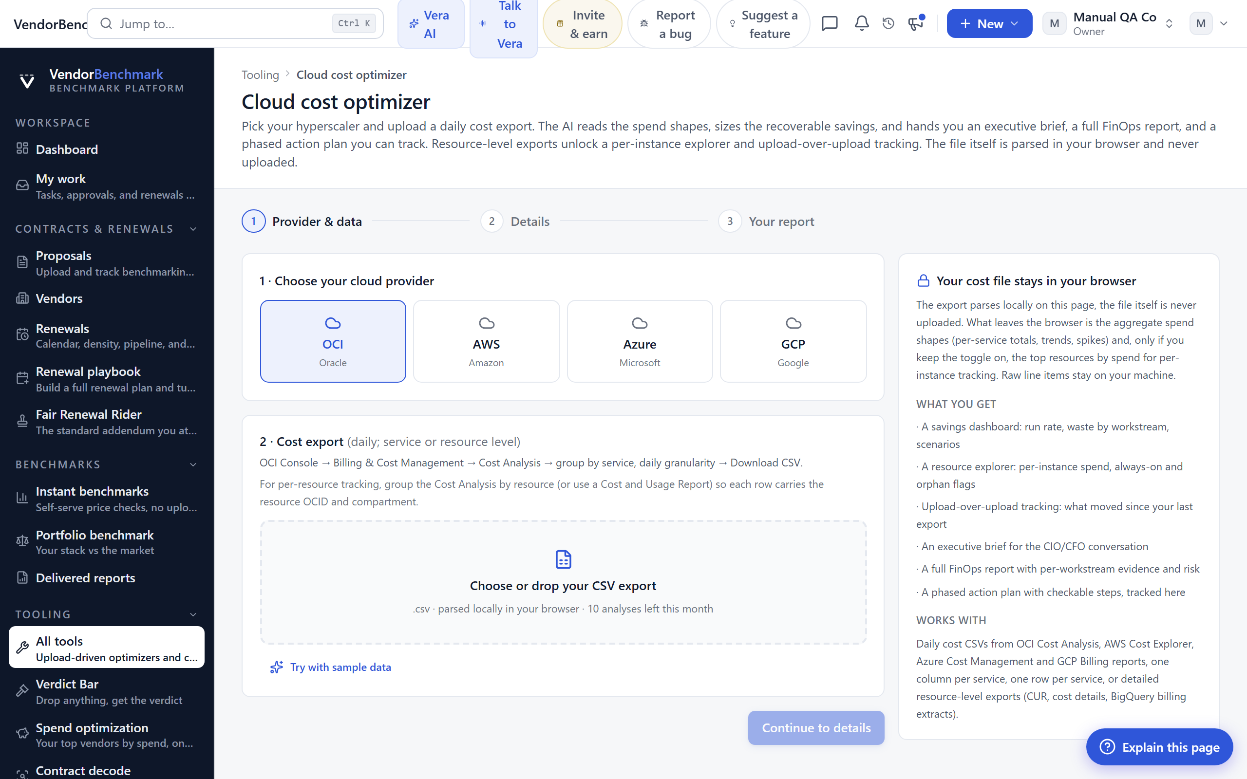Image resolution: width=1247 pixels, height=779 pixels.
Task: Open Spend optimization in the sidebar
Action: click(107, 735)
